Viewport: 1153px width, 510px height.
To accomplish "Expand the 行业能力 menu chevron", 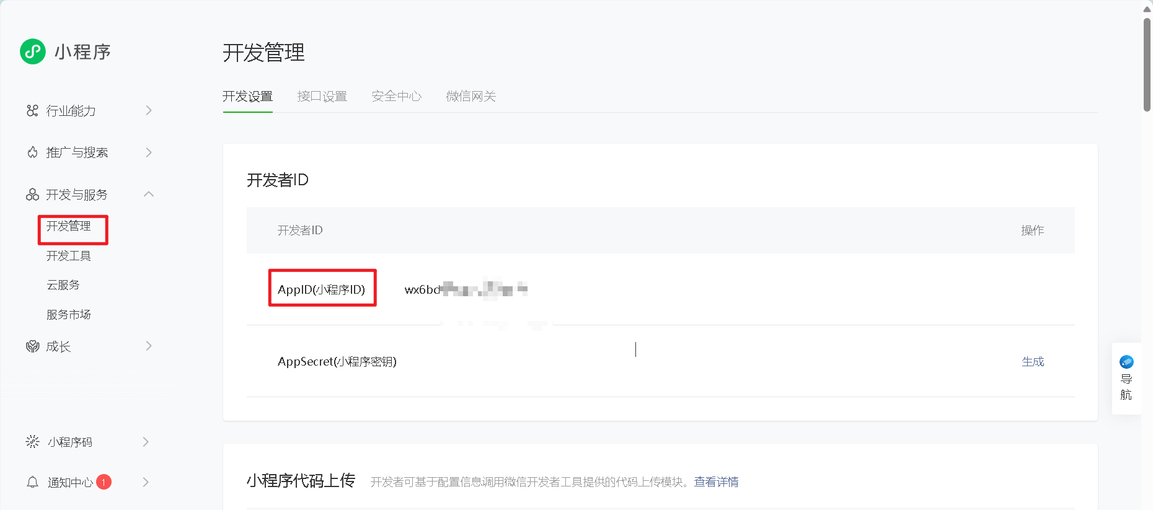I will [x=149, y=110].
